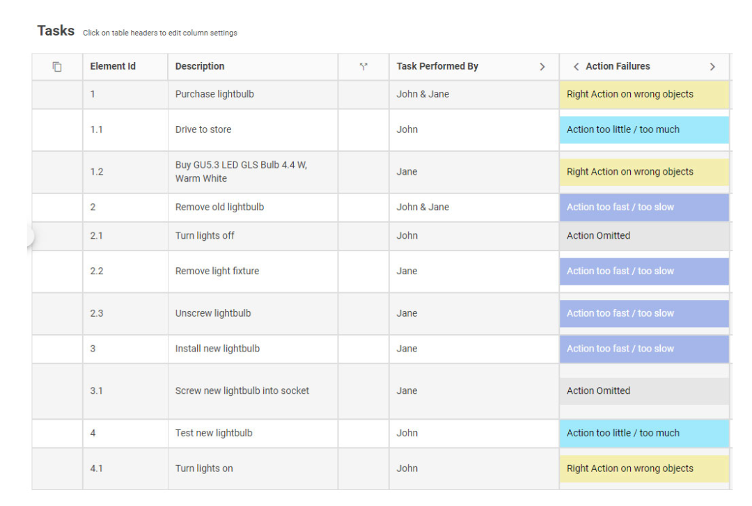Image resolution: width=752 pixels, height=506 pixels.
Task: Click the Task Performed By header label
Action: [x=437, y=67]
